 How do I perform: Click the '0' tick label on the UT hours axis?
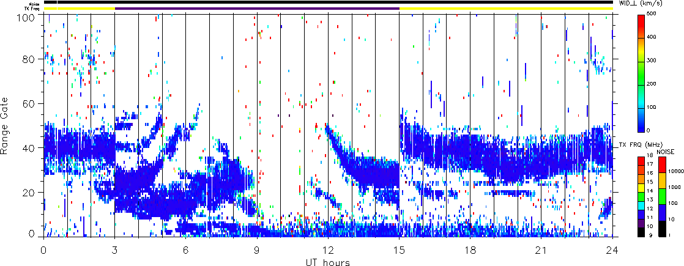pyautogui.click(x=43, y=250)
